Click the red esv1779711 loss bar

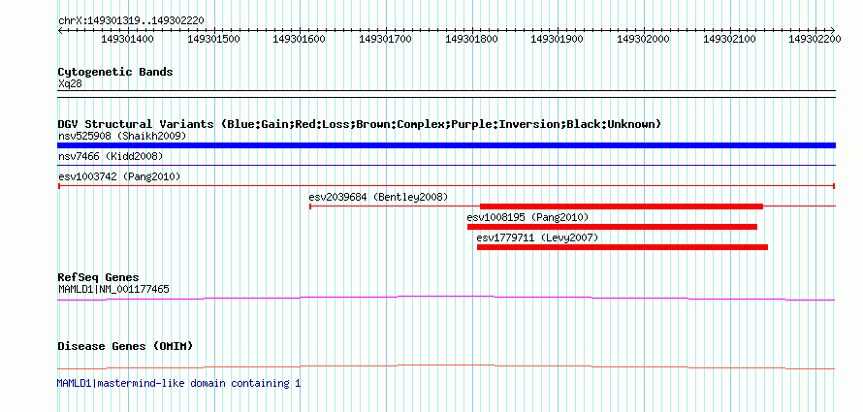click(623, 247)
